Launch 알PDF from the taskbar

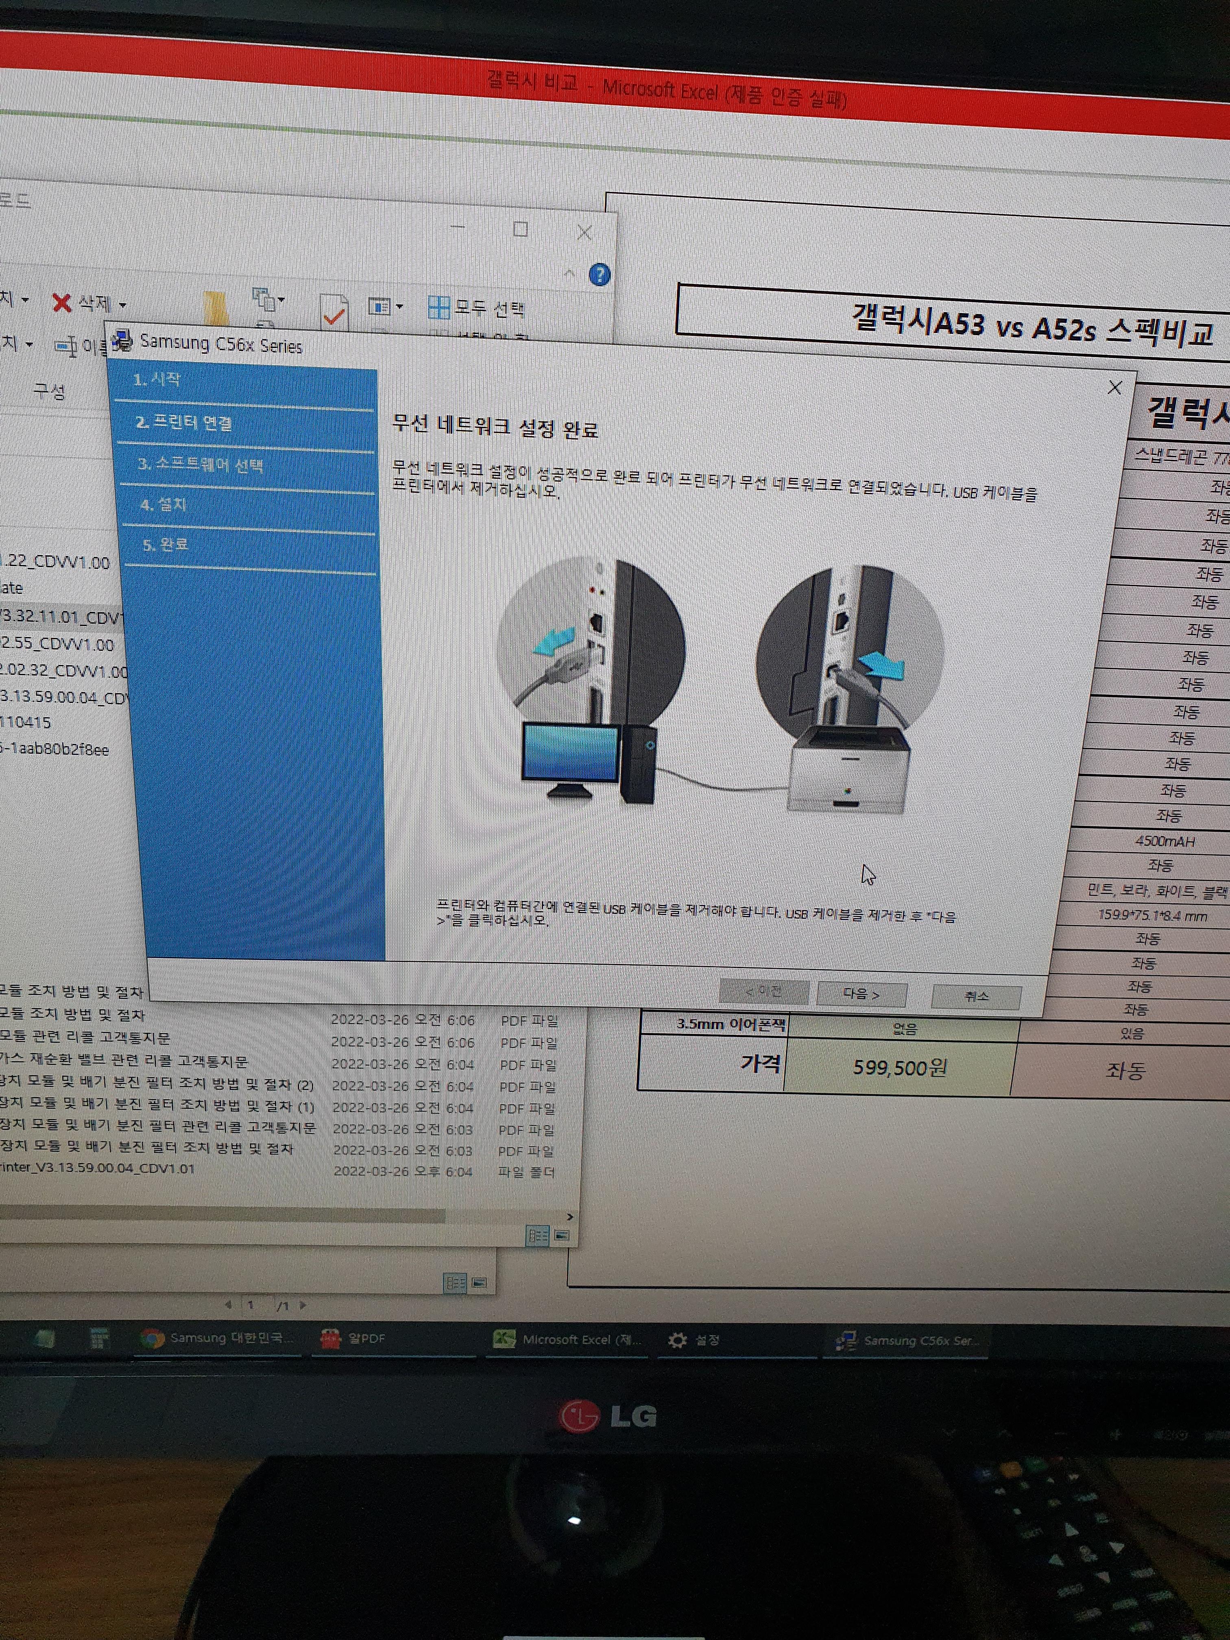(330, 1340)
